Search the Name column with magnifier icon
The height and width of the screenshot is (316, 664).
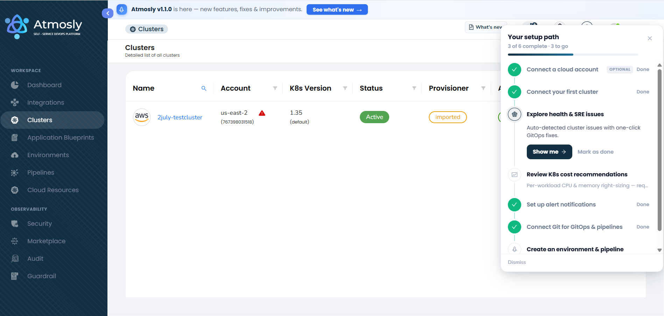click(204, 89)
